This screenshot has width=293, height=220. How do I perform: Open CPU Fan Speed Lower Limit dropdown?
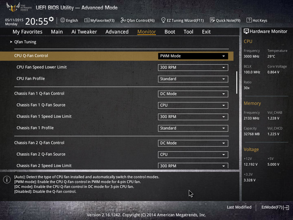(x=193, y=68)
